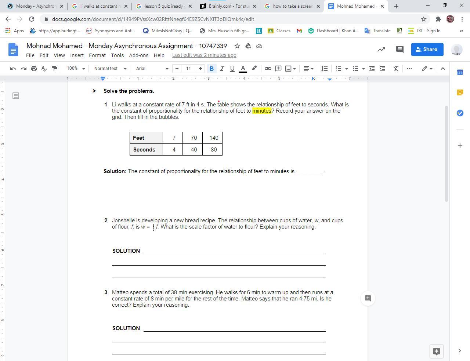Click the Redo icon in toolbar
The image size is (470, 361).
click(23, 69)
